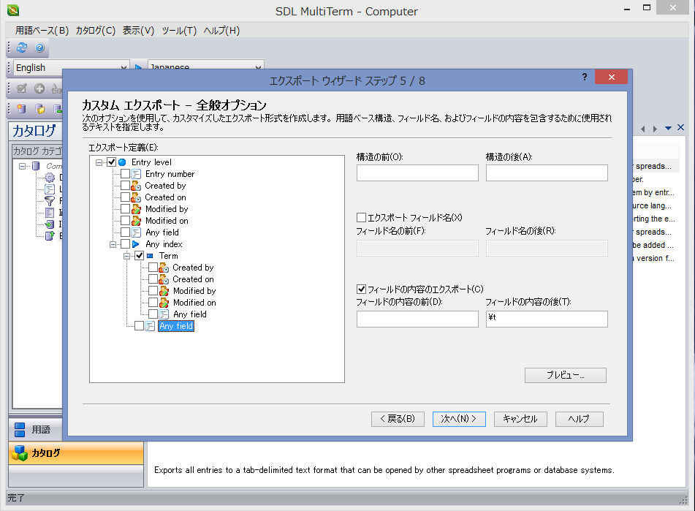Select the カタログ navigation pane button

(76, 453)
